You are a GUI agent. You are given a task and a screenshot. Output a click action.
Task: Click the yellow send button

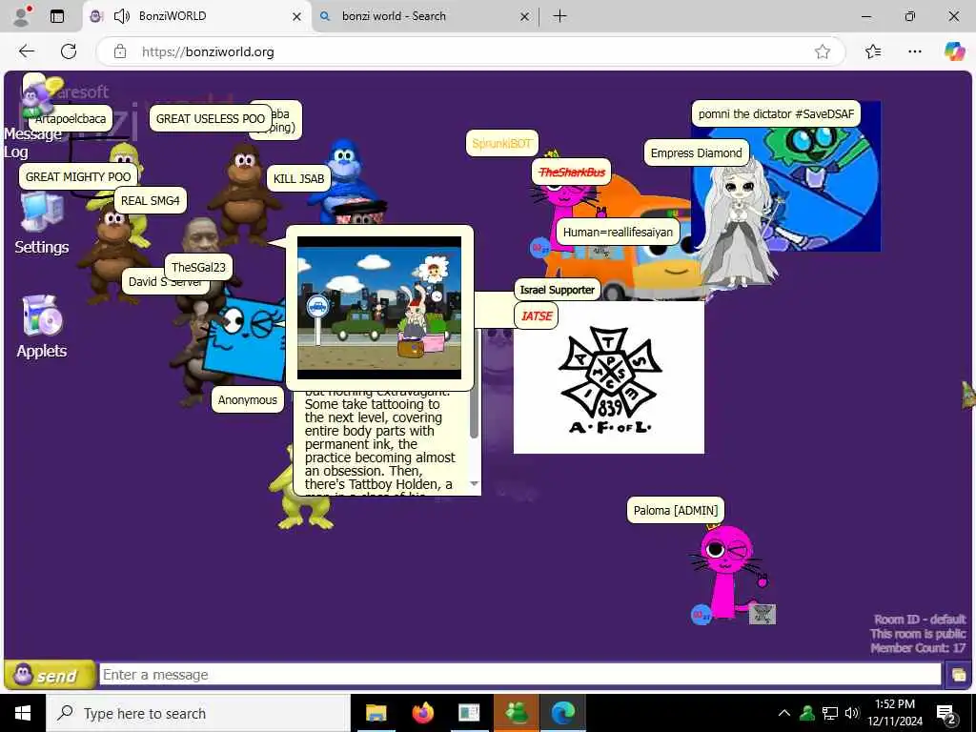pos(50,675)
